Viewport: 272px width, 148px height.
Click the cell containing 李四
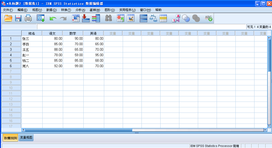pyautogui.click(x=32, y=44)
